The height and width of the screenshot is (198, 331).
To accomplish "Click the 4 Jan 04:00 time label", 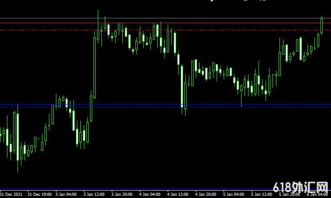I will (150, 194).
